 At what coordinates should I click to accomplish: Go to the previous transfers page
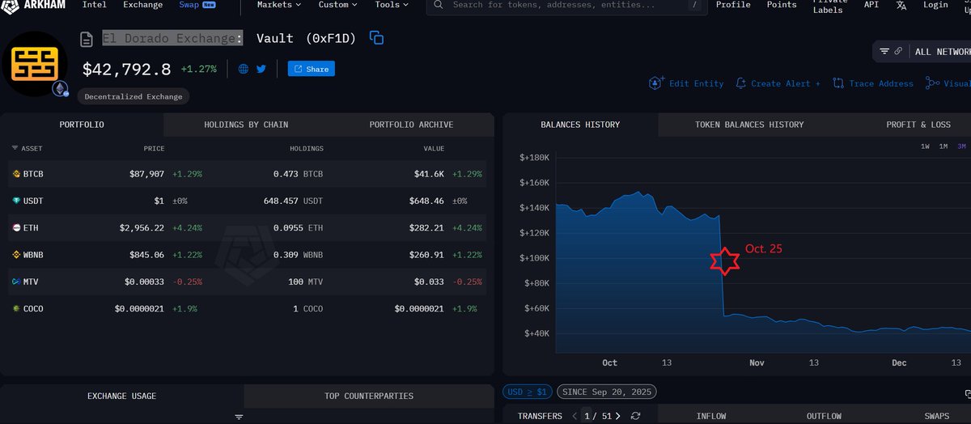(x=575, y=416)
